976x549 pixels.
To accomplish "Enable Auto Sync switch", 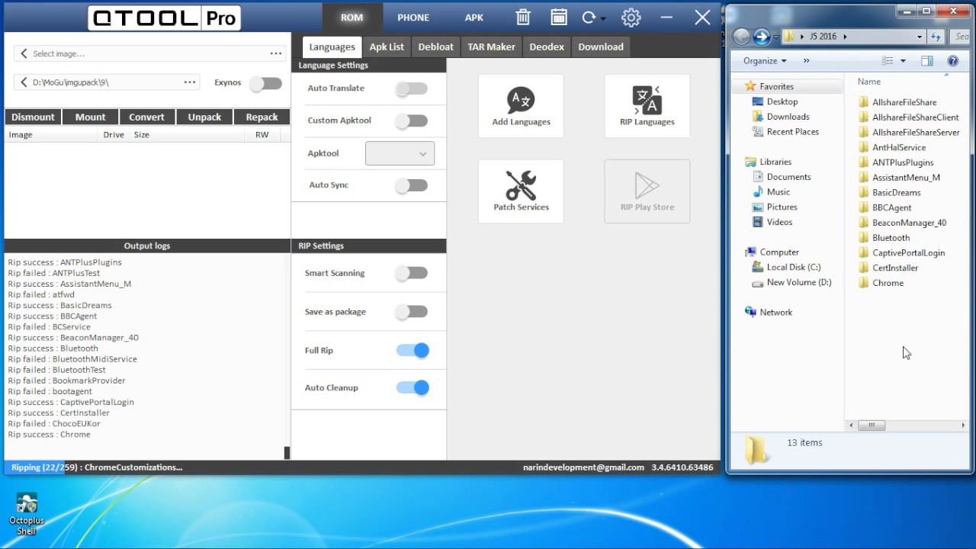I will (412, 185).
